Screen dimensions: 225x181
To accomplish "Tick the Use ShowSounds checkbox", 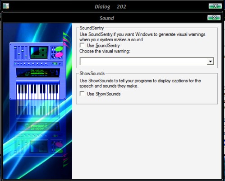I will click(x=82, y=94).
